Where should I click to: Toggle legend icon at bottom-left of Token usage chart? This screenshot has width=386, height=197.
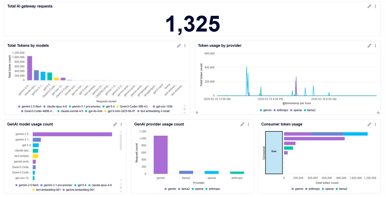(x=197, y=112)
